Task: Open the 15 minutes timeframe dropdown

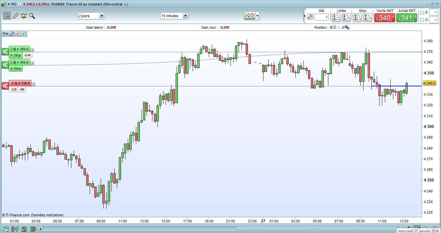Action: click(185, 16)
